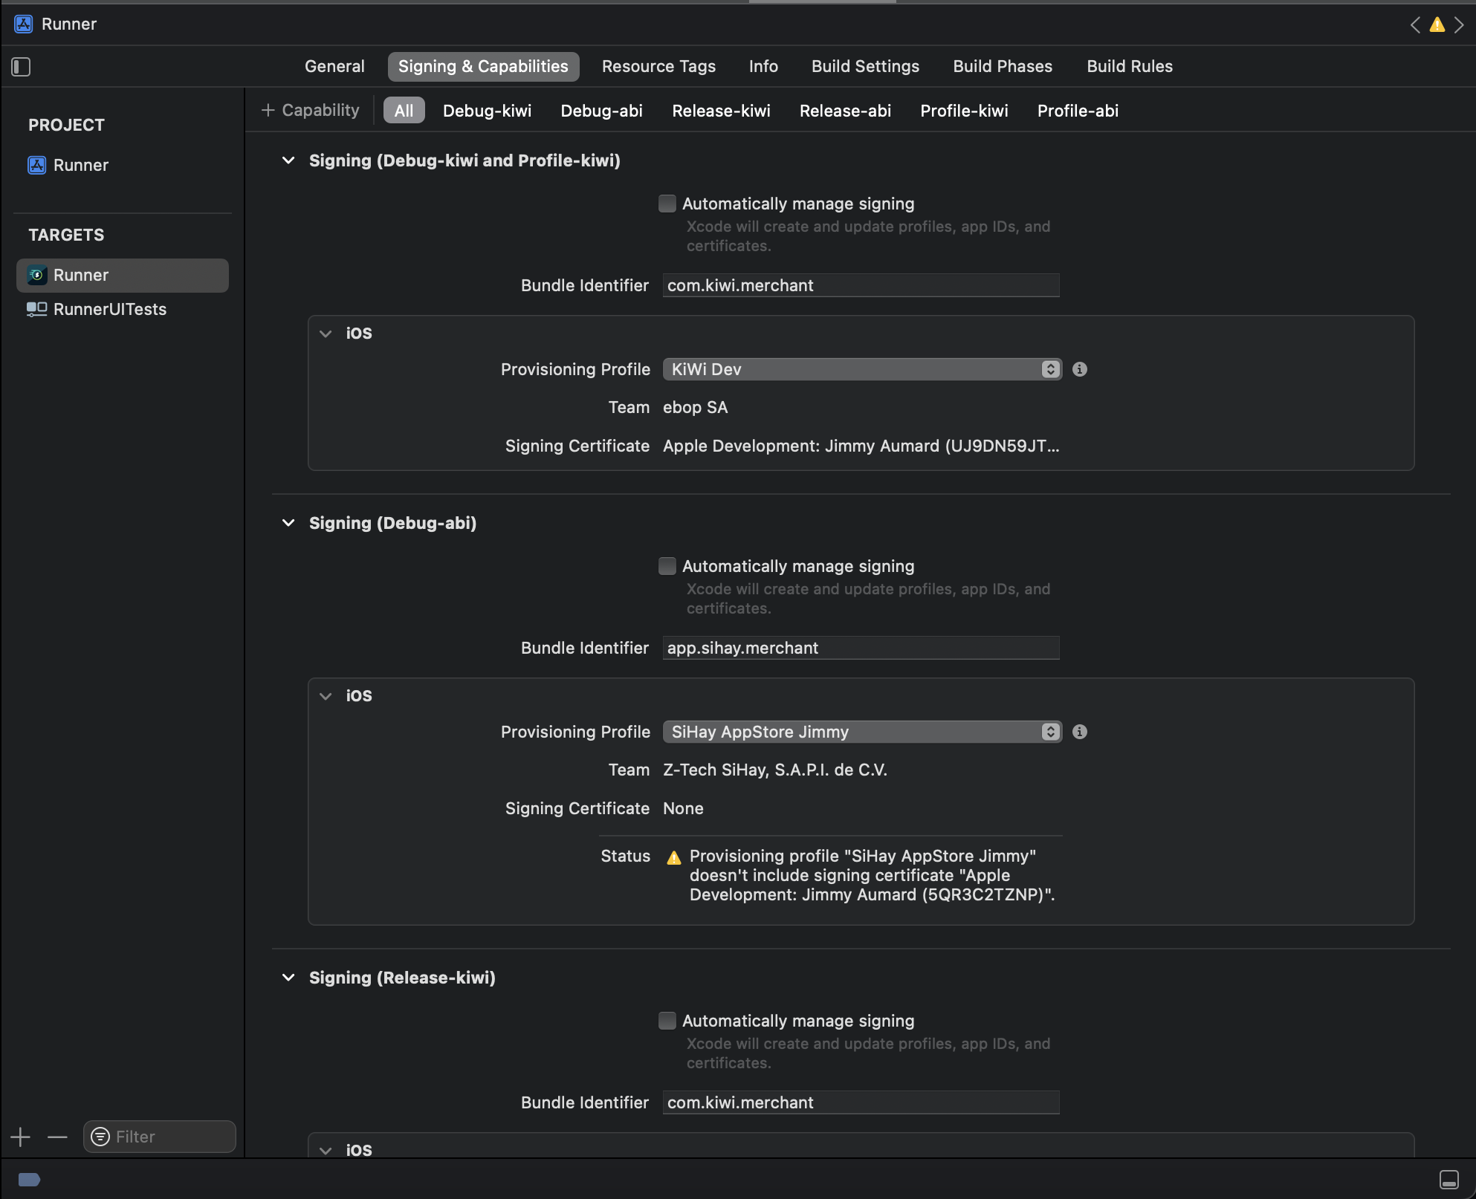Viewport: 1476px width, 1199px height.
Task: Click the remove target minus icon
Action: [x=57, y=1137]
